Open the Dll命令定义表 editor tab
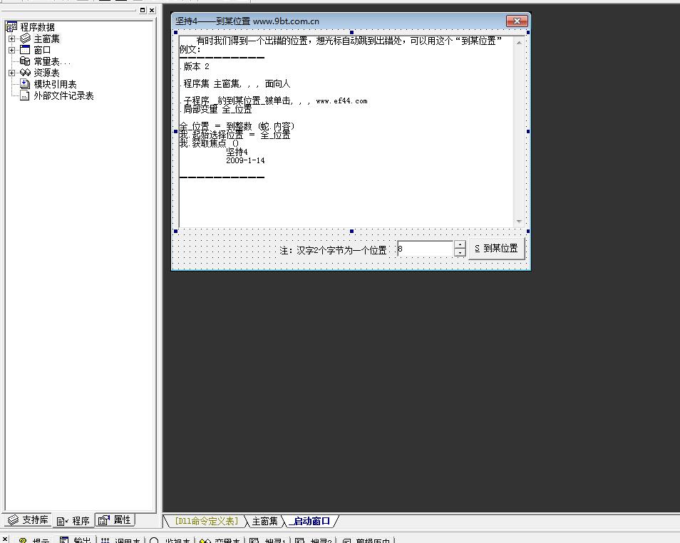Screen dimensions: 680x543 [x=206, y=521]
